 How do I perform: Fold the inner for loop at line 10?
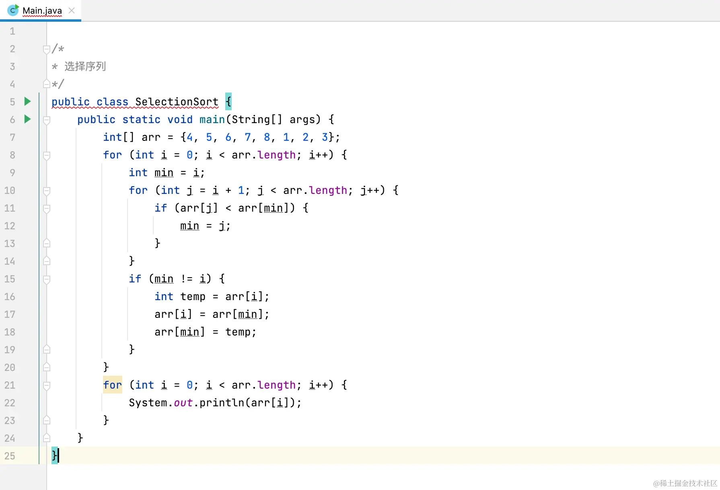47,191
